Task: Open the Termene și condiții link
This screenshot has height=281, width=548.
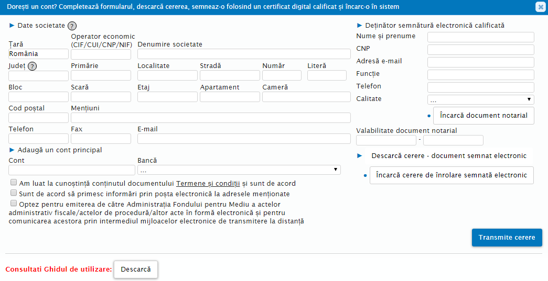Action: pyautogui.click(x=208, y=183)
